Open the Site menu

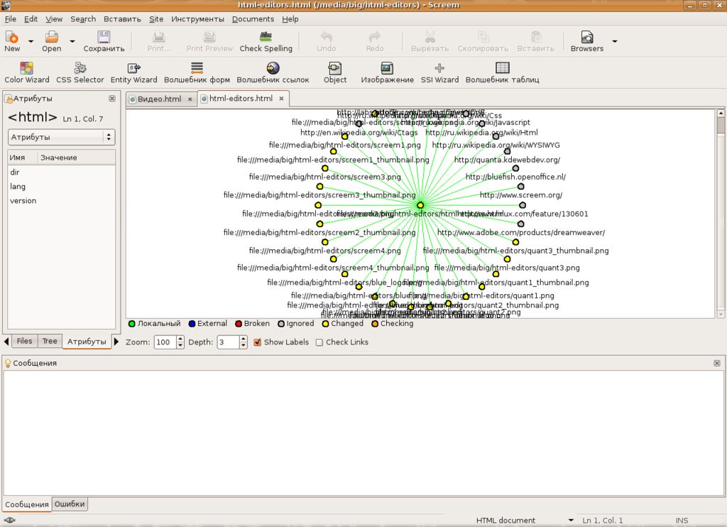point(156,19)
